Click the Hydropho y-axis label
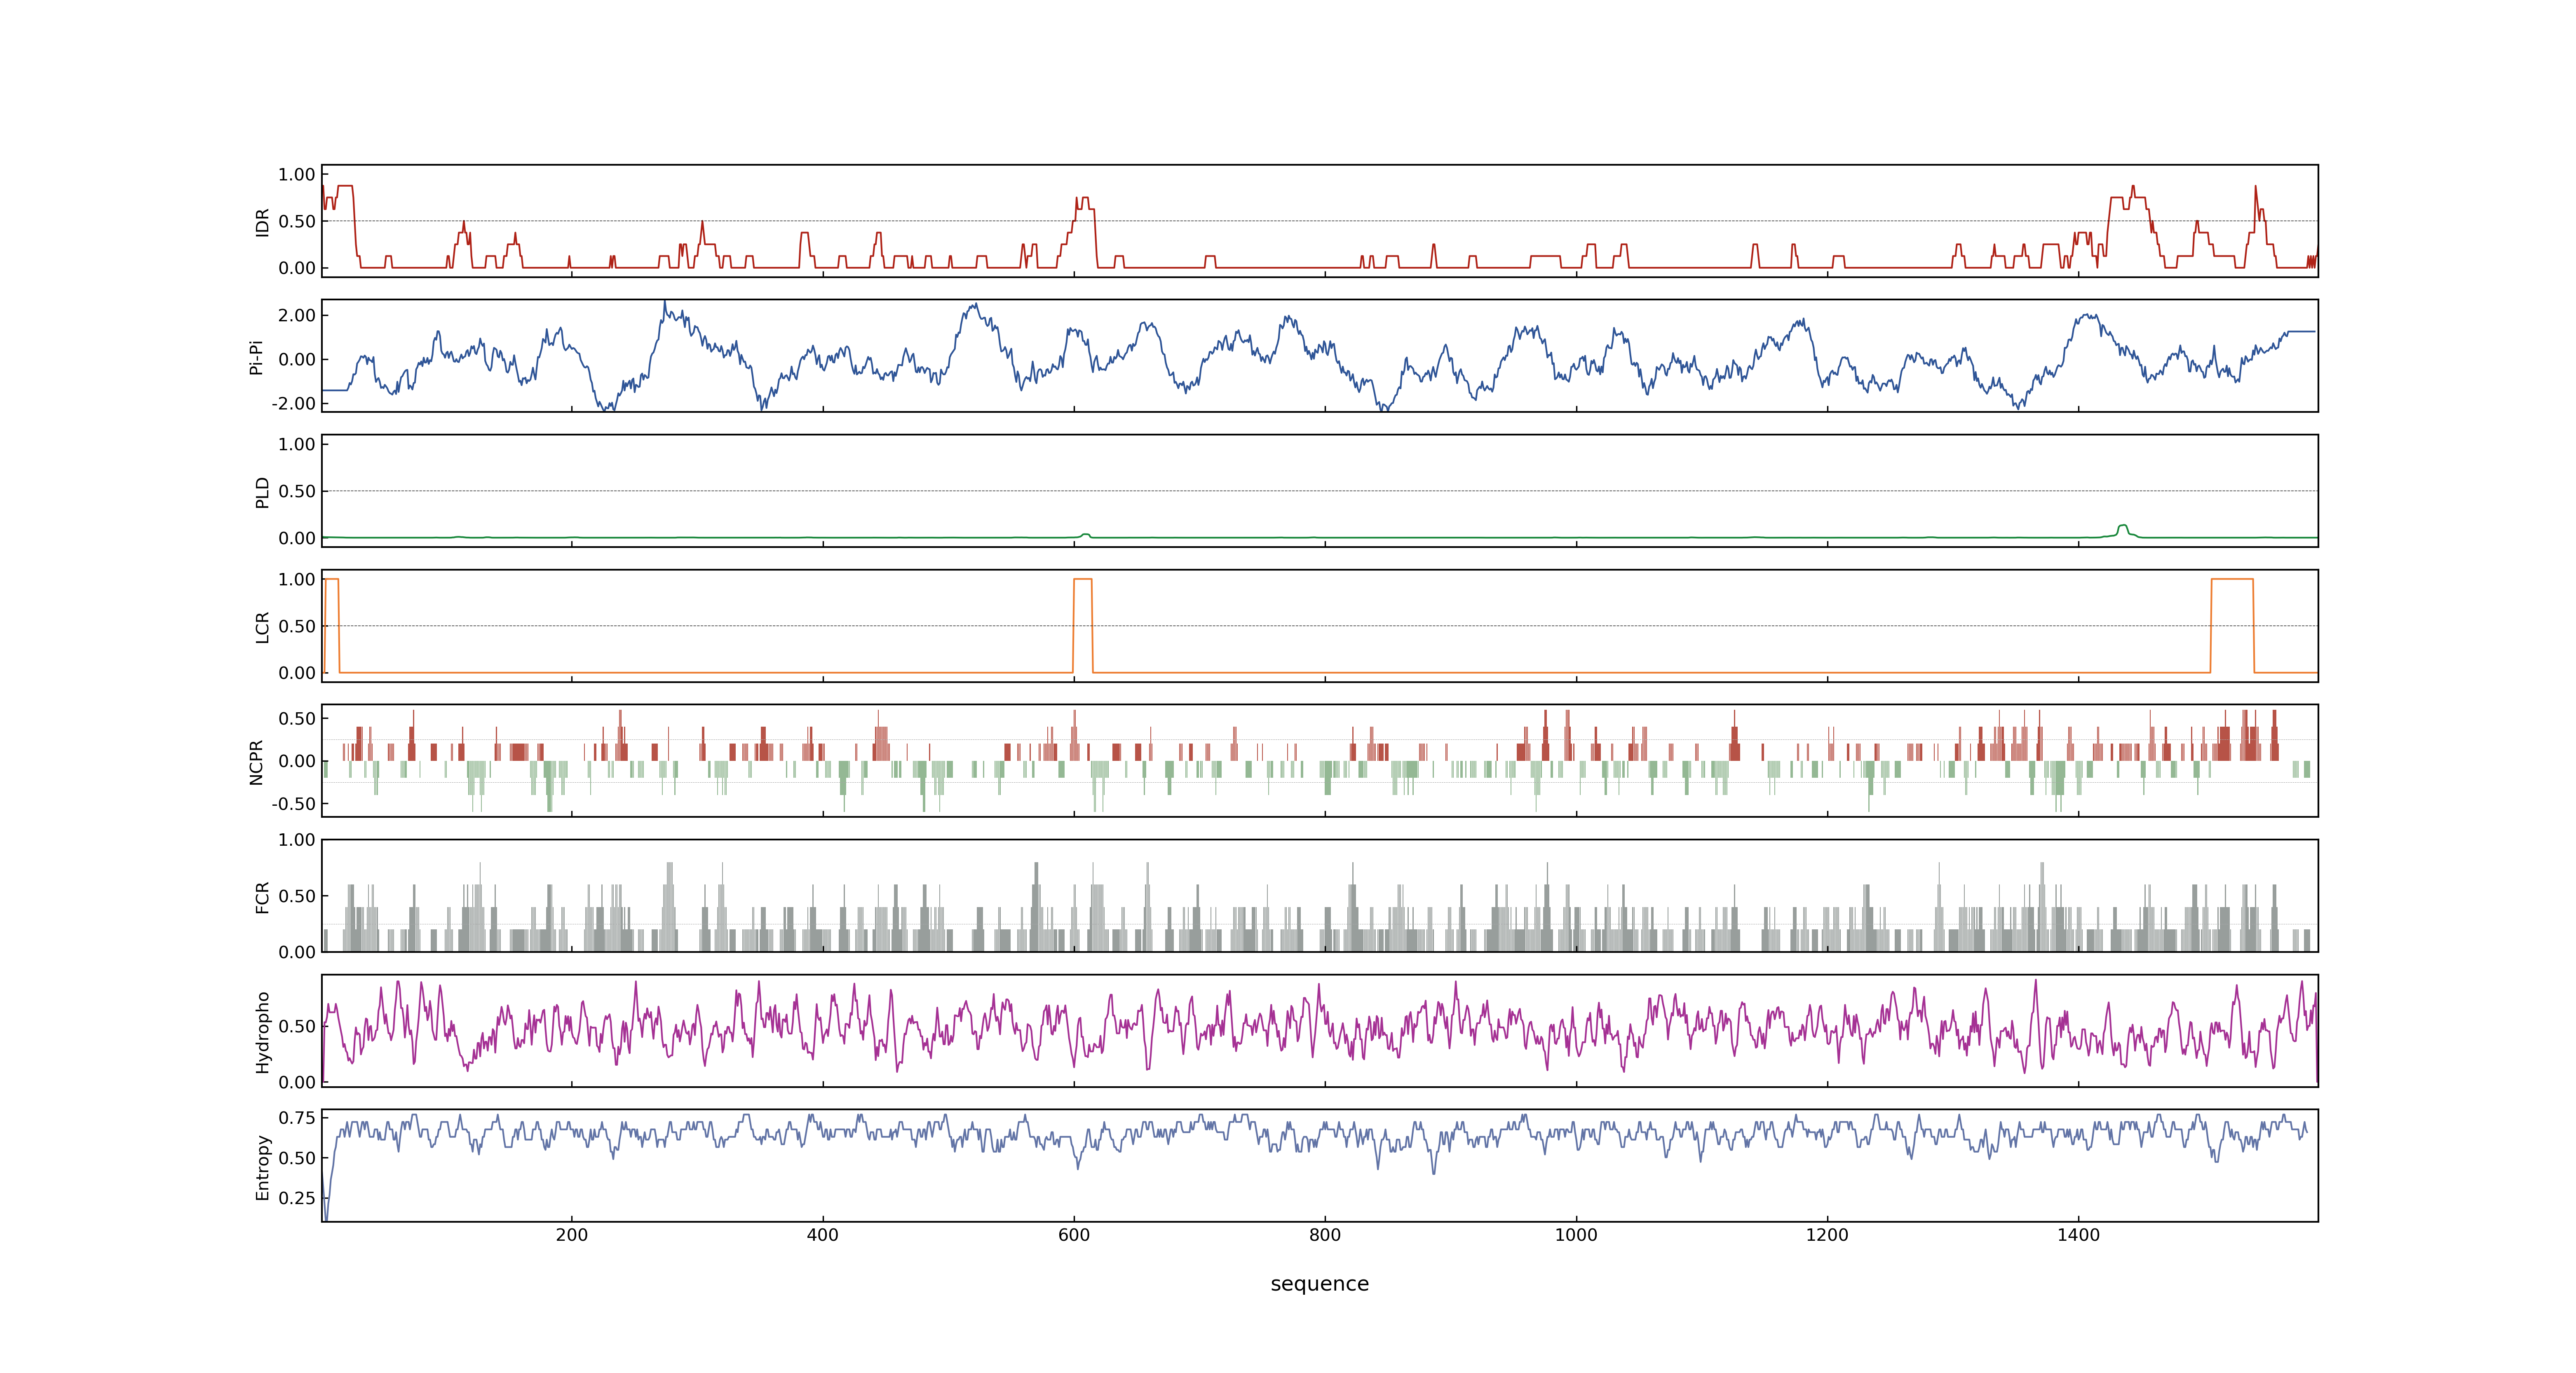 262,1032
